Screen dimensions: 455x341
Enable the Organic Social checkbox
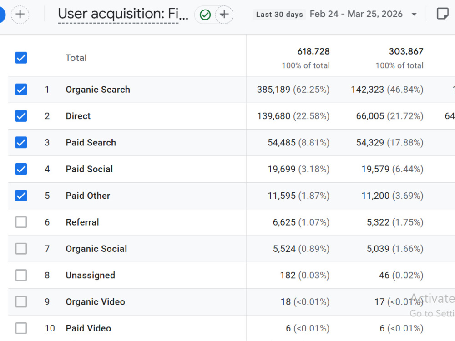coord(21,249)
